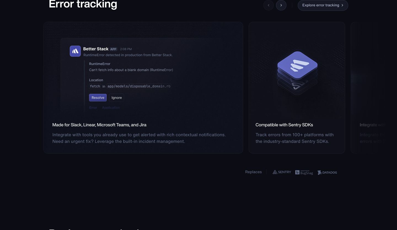Click the APP badge next to Better Stack

click(113, 49)
